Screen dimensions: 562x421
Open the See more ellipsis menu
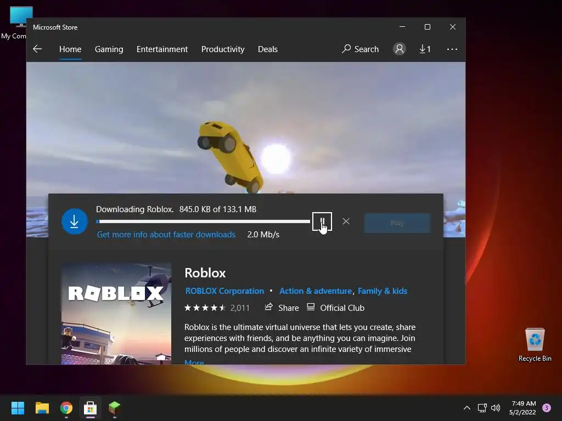452,49
